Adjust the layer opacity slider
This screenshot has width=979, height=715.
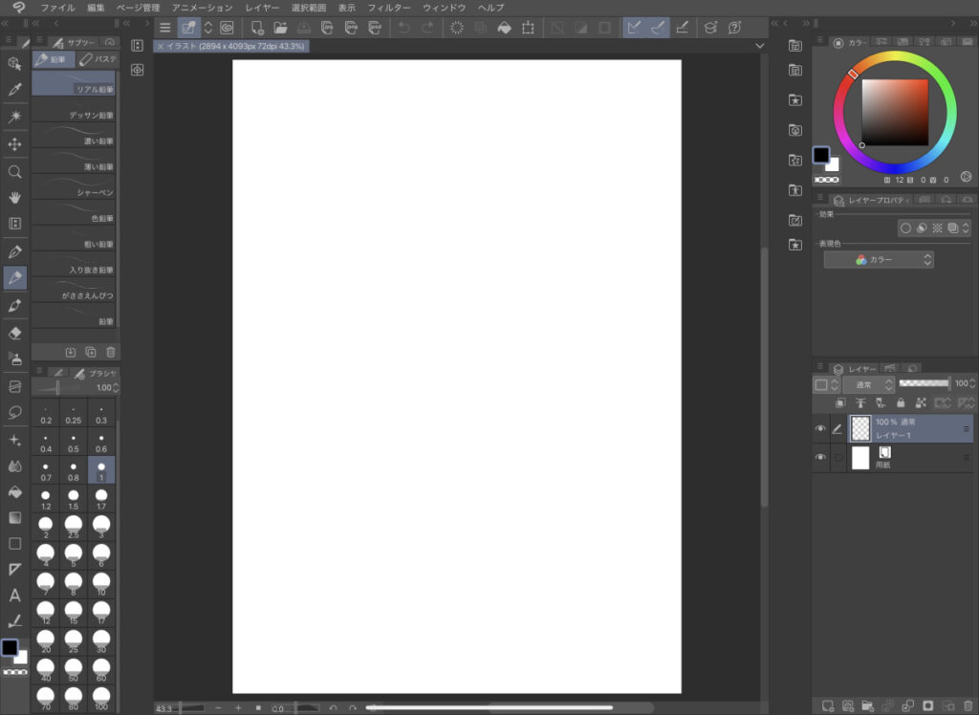click(x=925, y=383)
